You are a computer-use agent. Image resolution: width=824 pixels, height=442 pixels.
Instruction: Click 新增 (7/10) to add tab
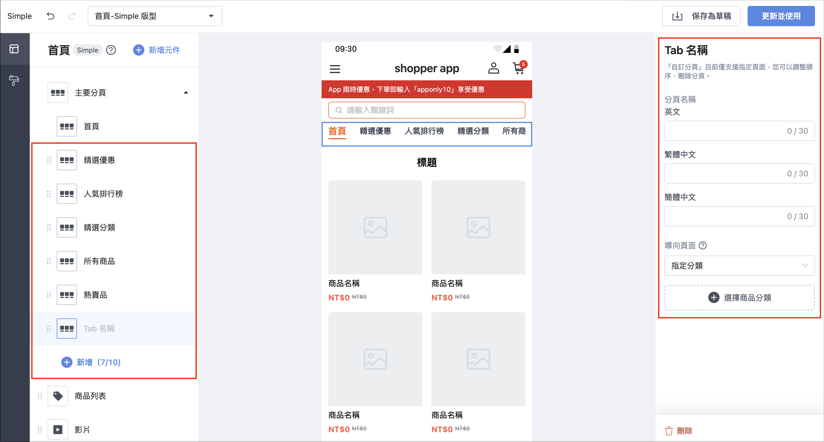click(x=91, y=362)
